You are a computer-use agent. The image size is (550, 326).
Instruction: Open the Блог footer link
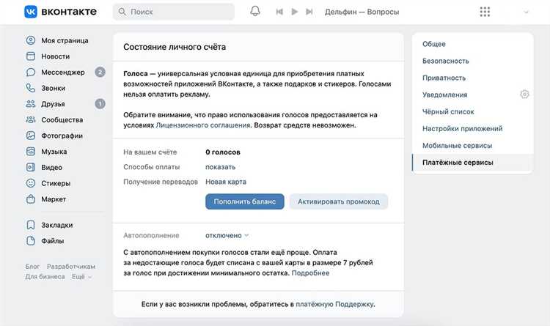pyautogui.click(x=32, y=267)
